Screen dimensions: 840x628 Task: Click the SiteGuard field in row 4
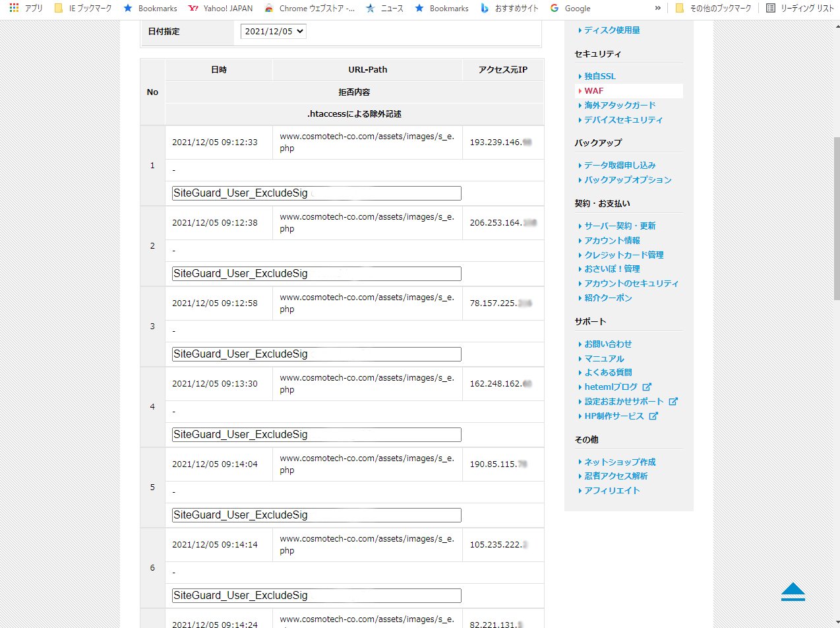point(316,435)
